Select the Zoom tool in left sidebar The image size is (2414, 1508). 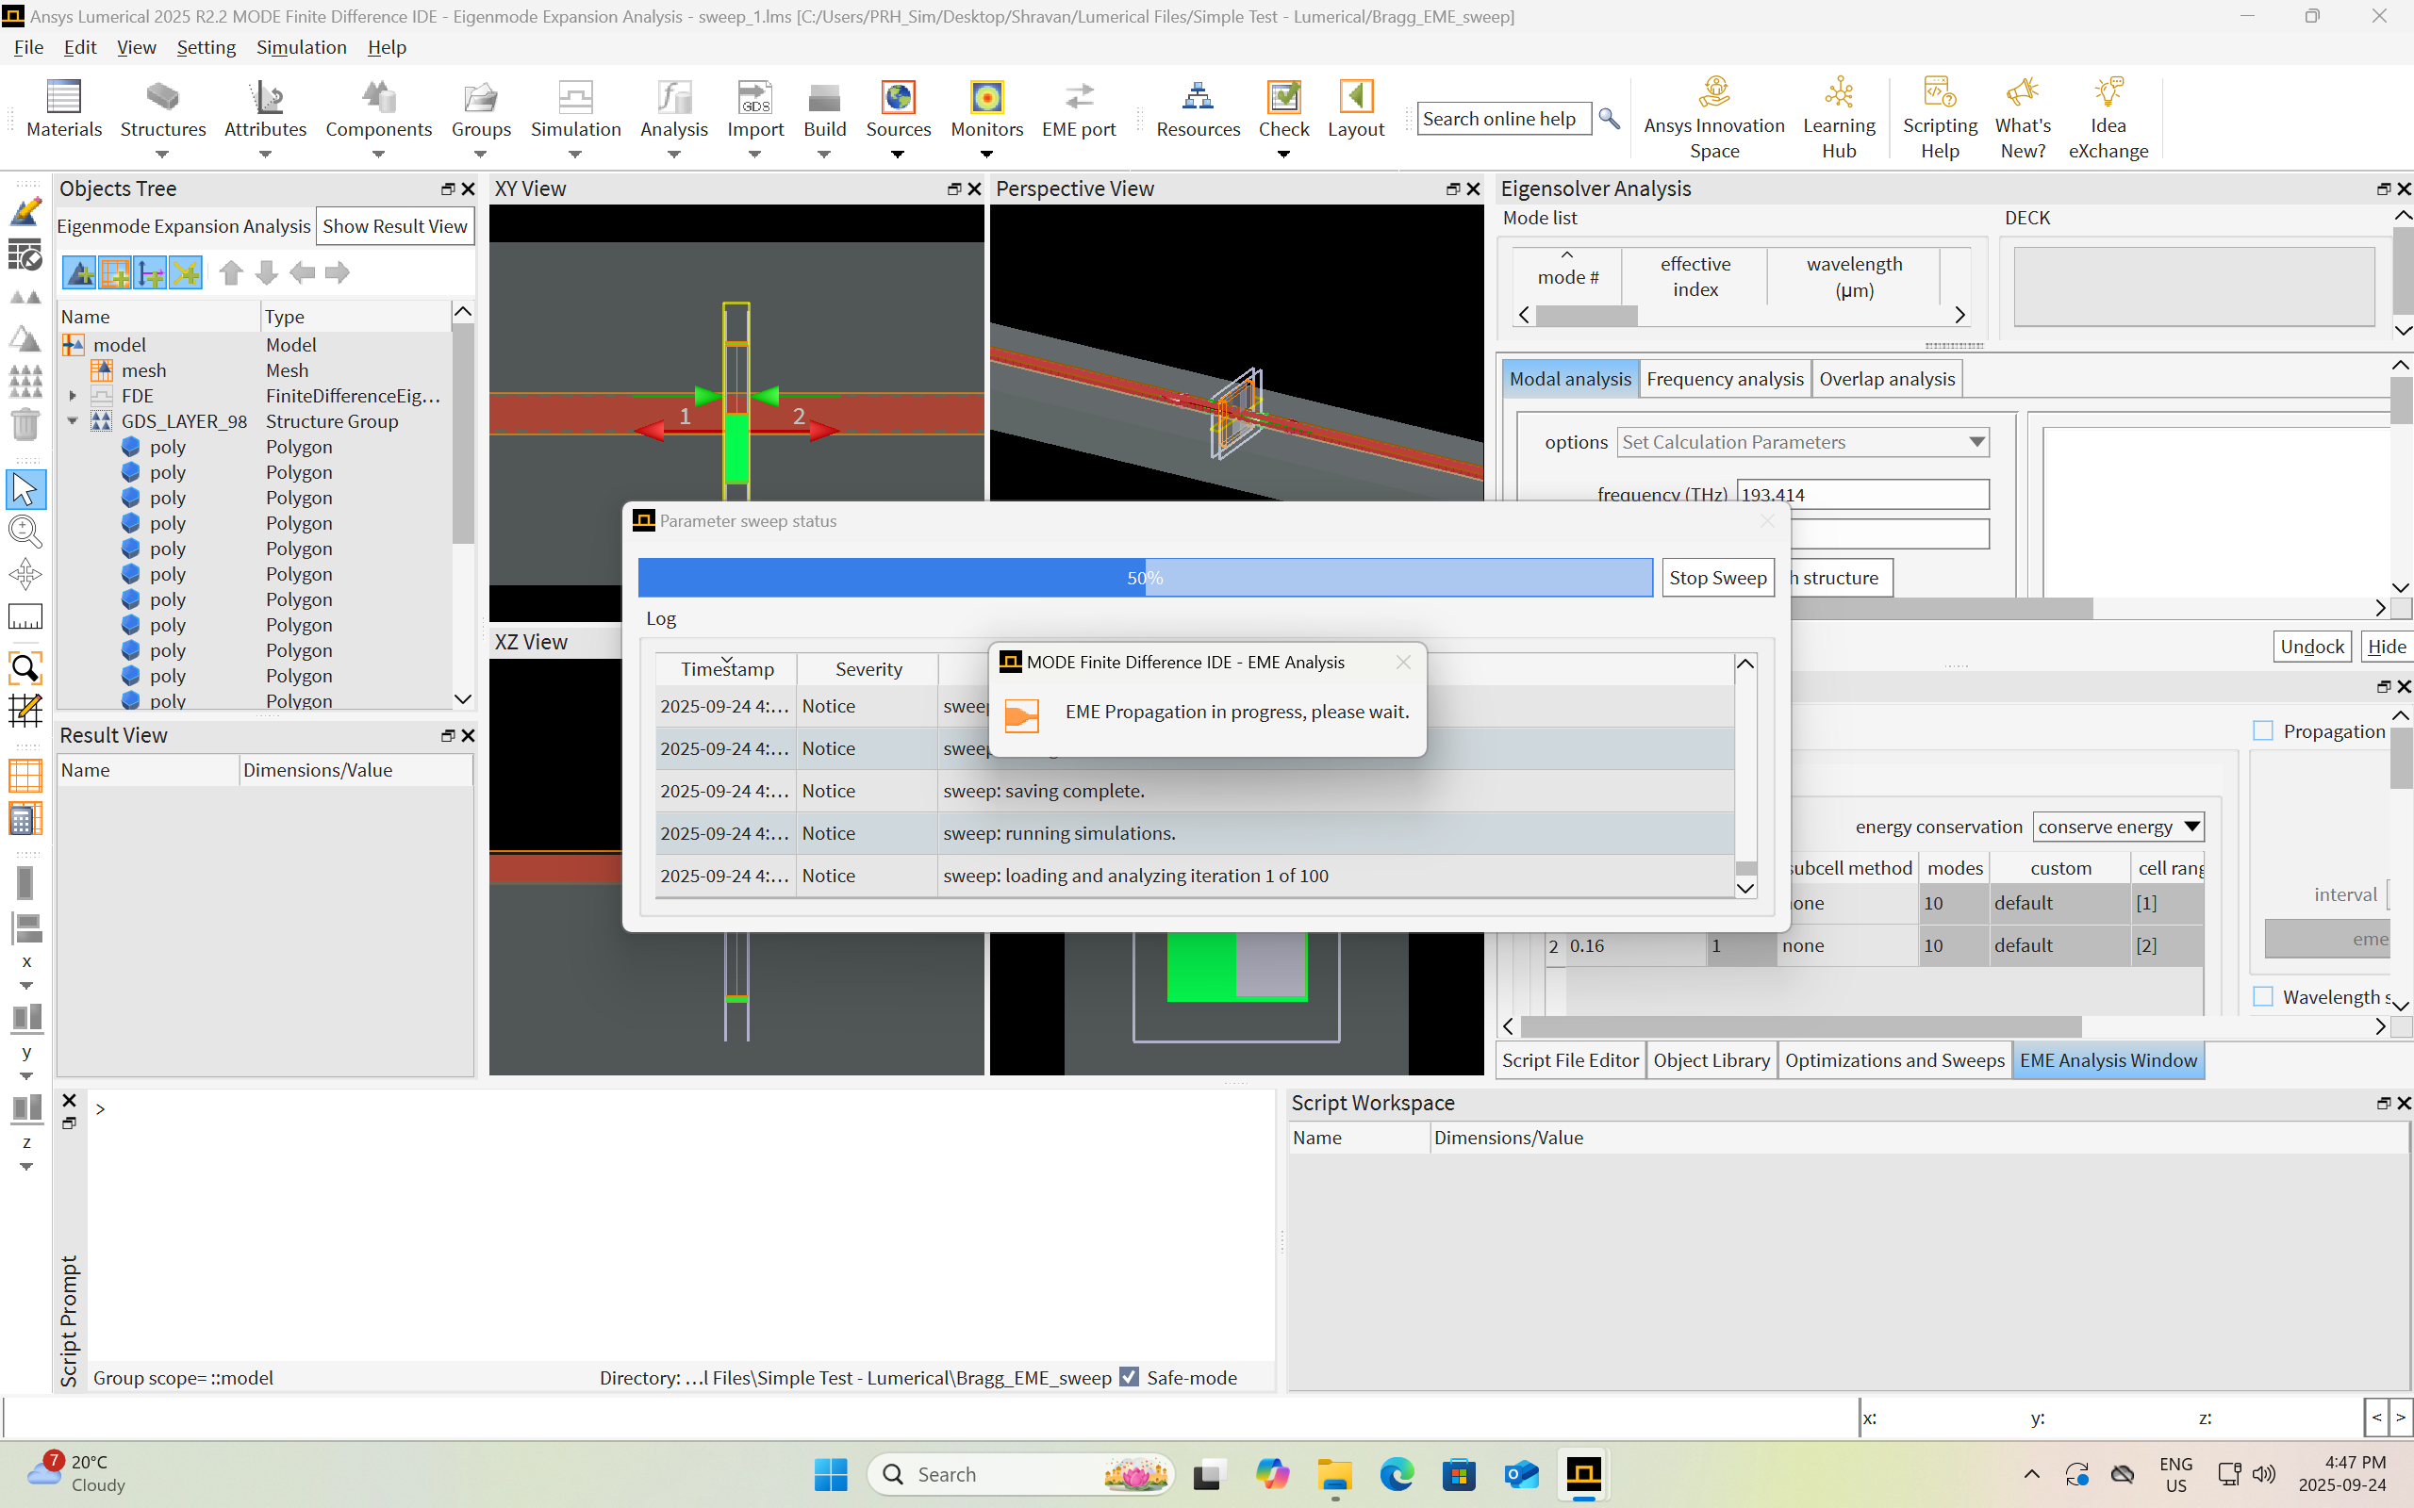point(25,531)
